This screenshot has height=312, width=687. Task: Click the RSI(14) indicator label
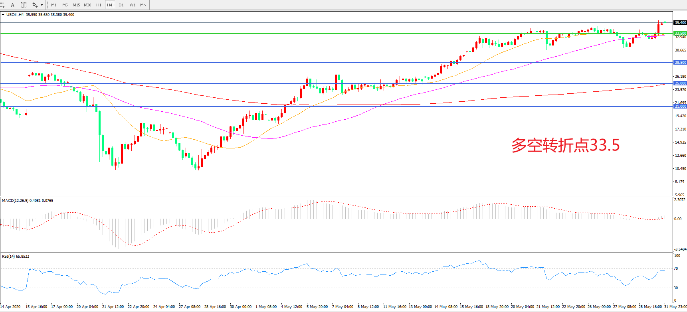[x=15, y=256]
